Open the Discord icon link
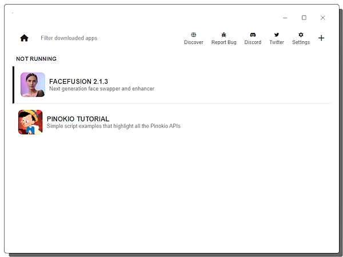 [253, 34]
